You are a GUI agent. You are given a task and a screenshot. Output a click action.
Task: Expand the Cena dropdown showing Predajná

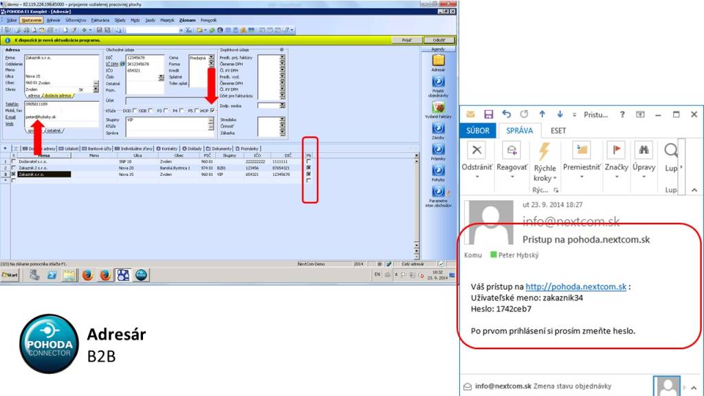coord(211,58)
